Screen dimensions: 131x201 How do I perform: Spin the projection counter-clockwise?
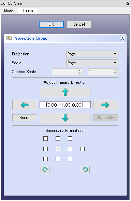(x=85, y=170)
